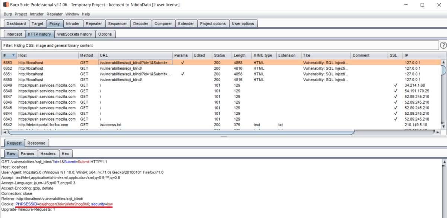Image resolution: width=447 pixels, height=218 pixels.
Task: Sort history by URL column
Action: point(135,55)
